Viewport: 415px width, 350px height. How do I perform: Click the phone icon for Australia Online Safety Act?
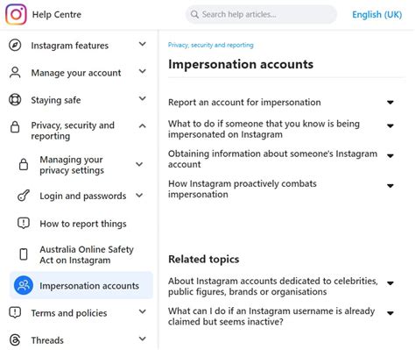[24, 254]
